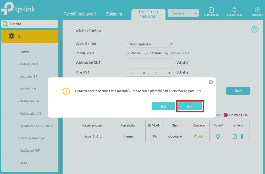Switch to the Základní tab

[114, 14]
